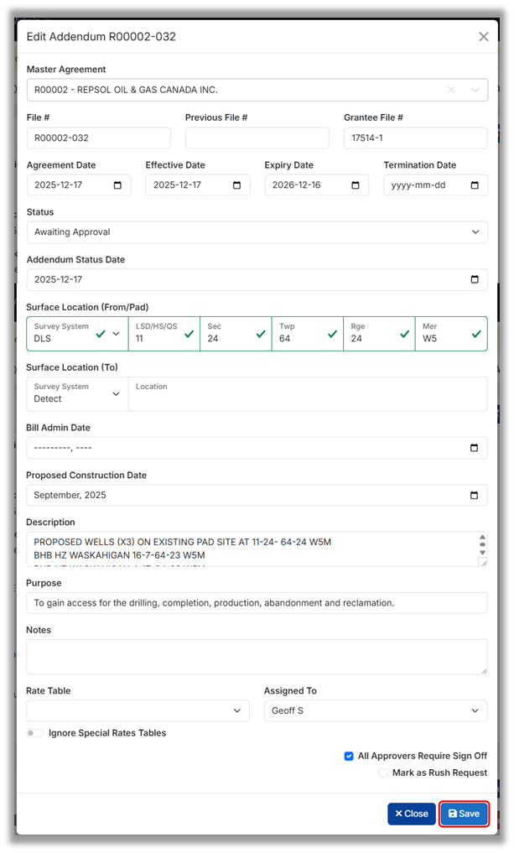Clear the Master Agreement selection with X icon
The image size is (514, 853).
point(451,90)
